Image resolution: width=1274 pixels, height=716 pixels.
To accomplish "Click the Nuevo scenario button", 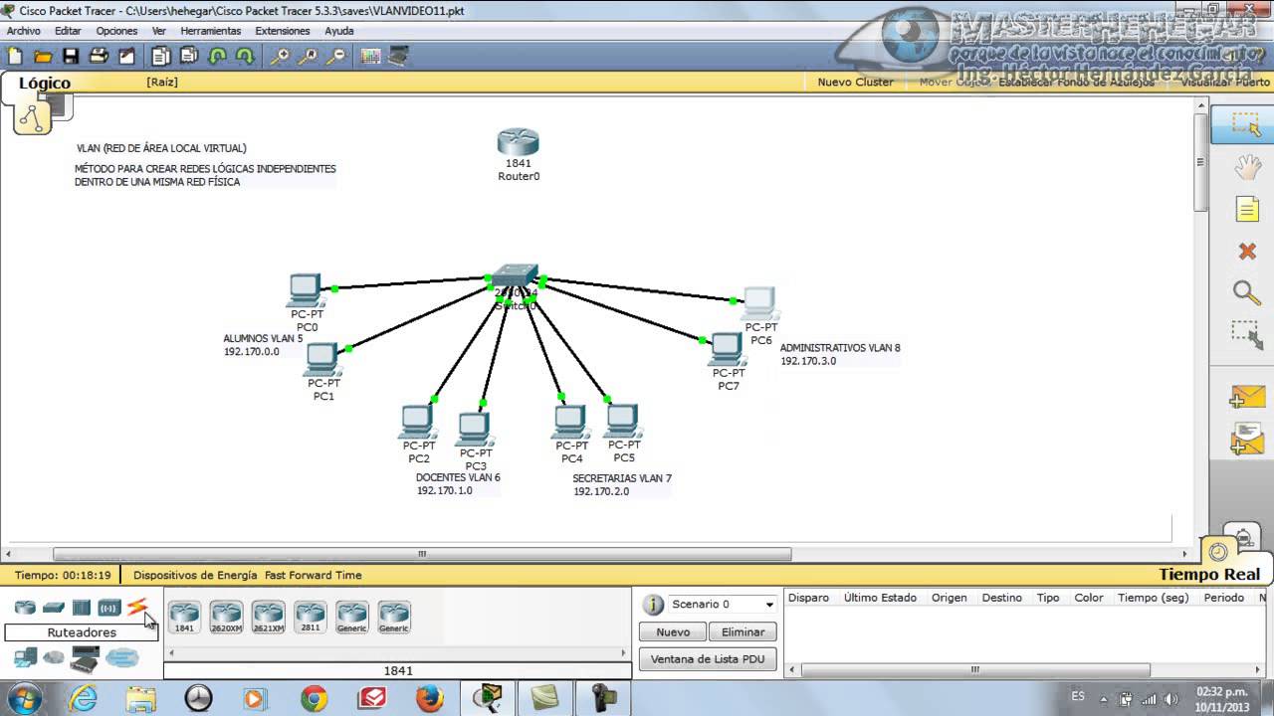I will coord(673,631).
